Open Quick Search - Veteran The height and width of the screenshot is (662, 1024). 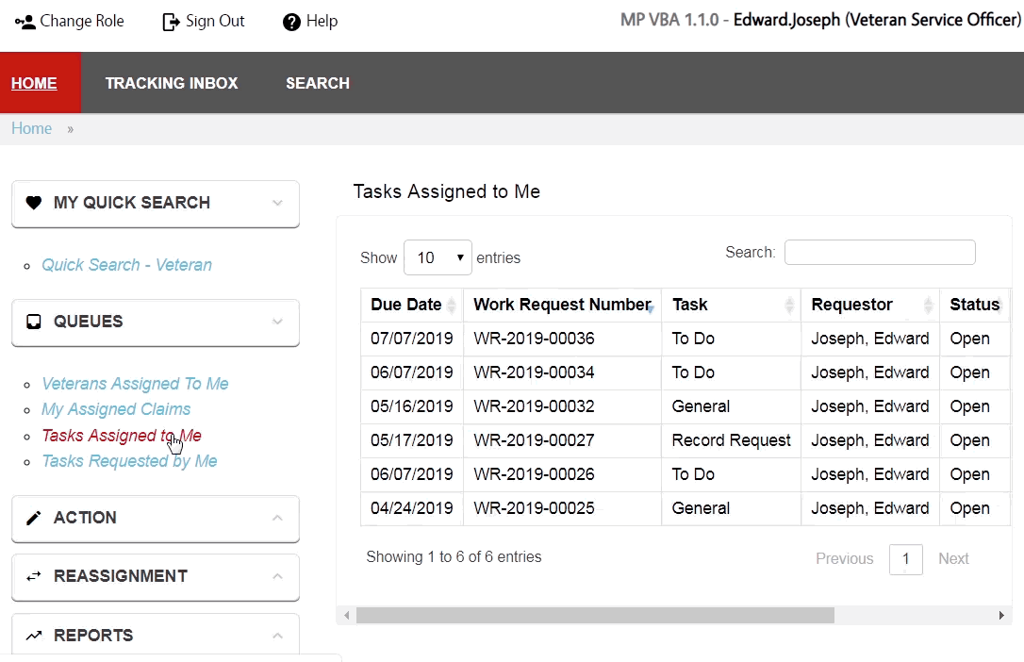126,265
